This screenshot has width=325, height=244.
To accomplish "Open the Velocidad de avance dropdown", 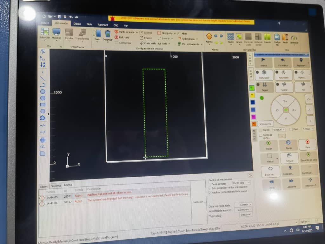I will pos(246,209).
